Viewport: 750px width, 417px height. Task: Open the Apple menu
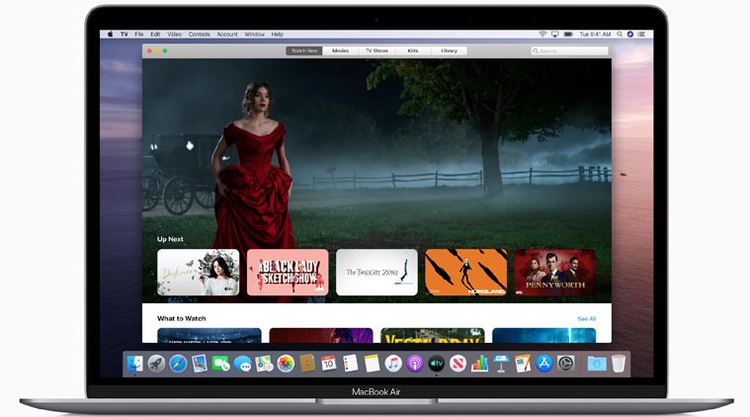coord(110,35)
